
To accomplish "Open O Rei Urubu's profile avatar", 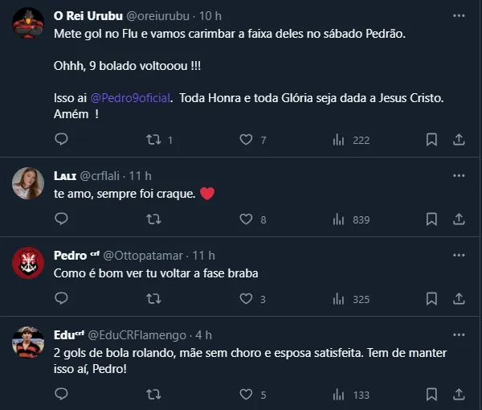I will click(28, 23).
